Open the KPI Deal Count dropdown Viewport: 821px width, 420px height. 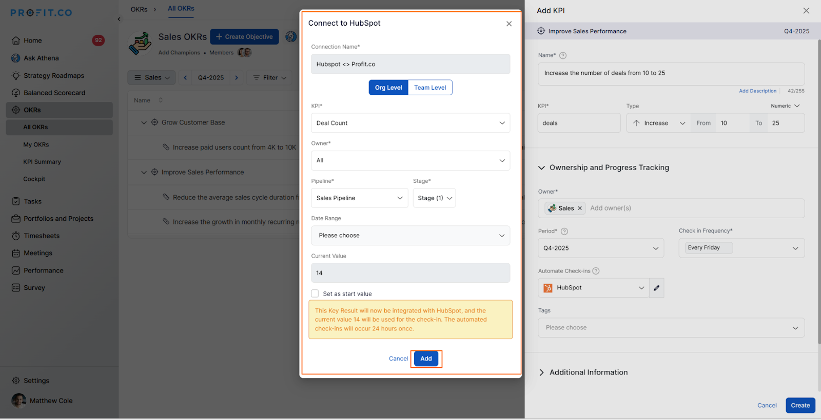[411, 123]
